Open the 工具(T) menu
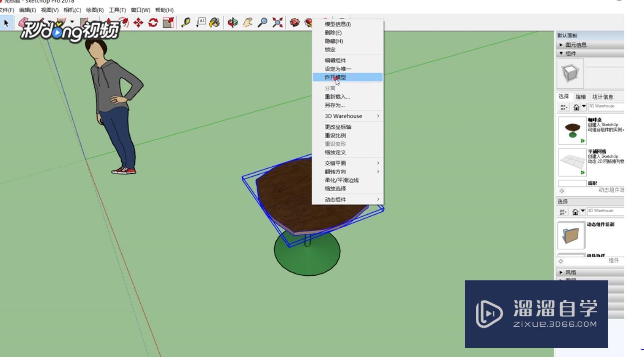644x357 pixels. click(x=117, y=10)
